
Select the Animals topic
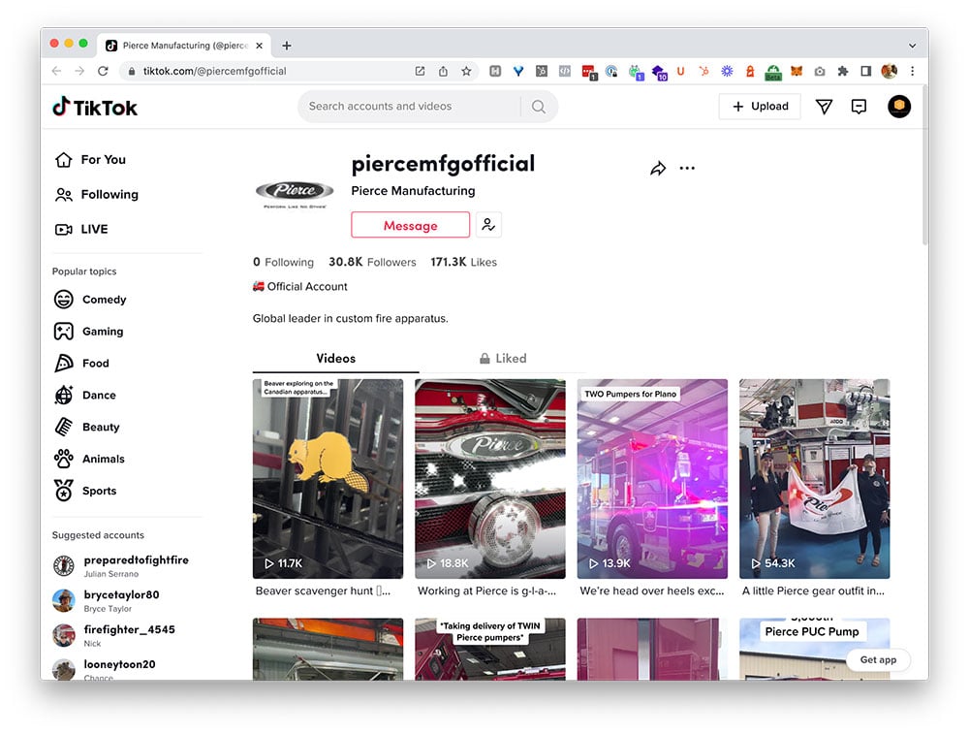point(89,459)
